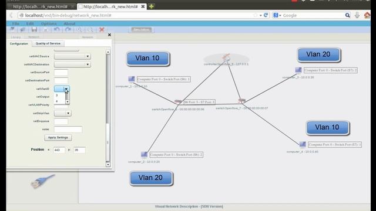Viewport: 376px width, 211px height.
Task: Open the URL history dropdown arrow
Action: [x=261, y=15]
